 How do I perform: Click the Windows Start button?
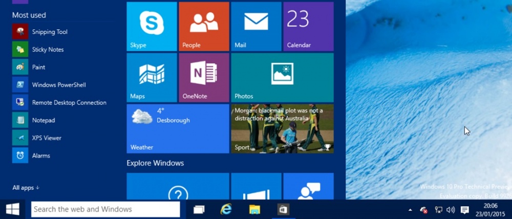click(13, 209)
